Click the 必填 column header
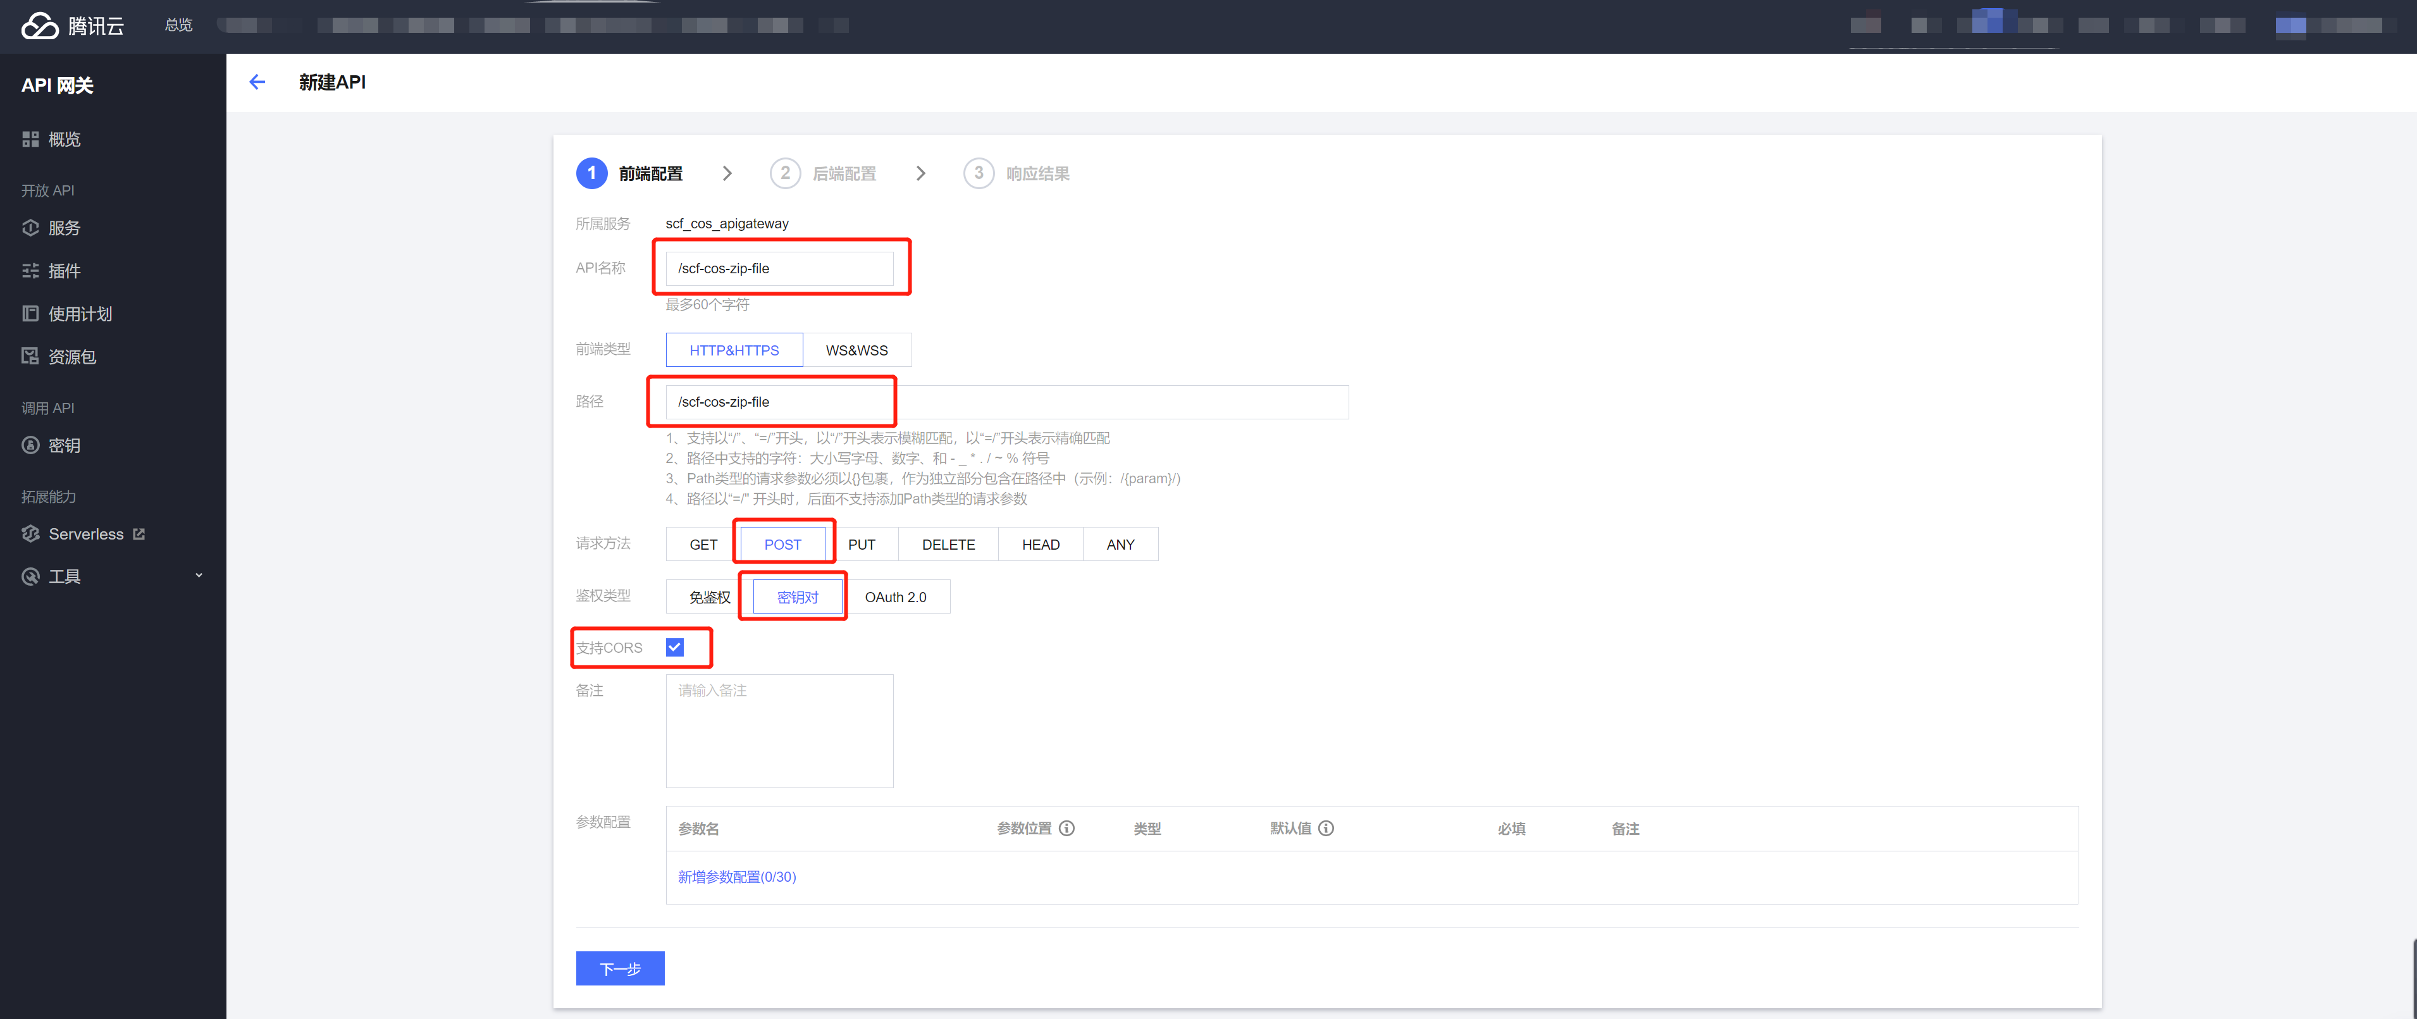Image resolution: width=2417 pixels, height=1019 pixels. 1512,829
